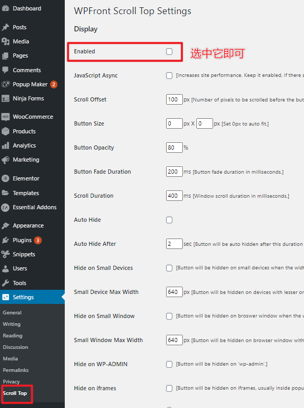Click the Elementor icon in sidebar

tap(5, 178)
